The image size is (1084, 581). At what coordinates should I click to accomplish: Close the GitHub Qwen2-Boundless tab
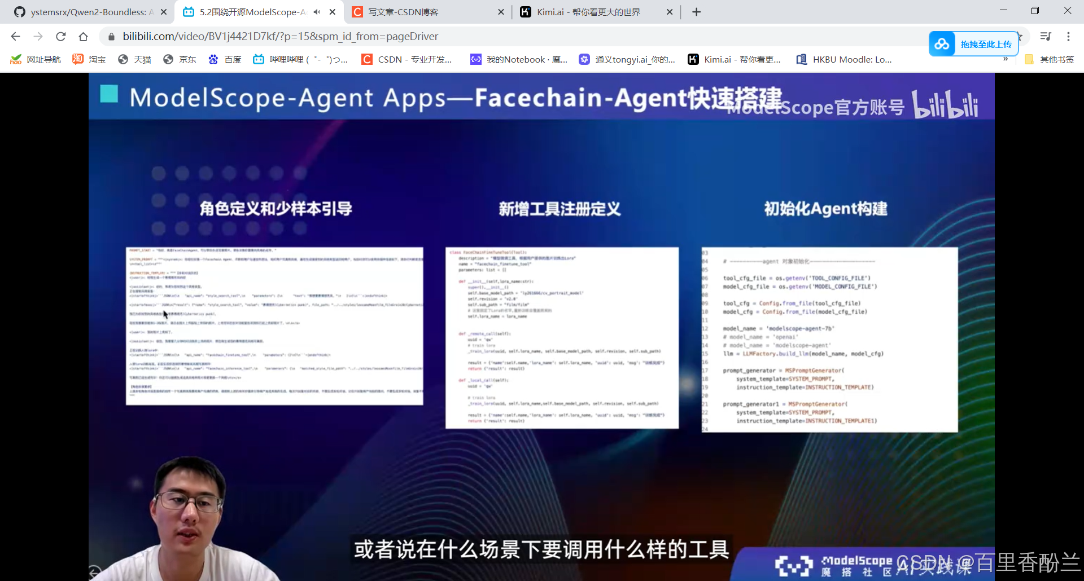[x=164, y=12]
